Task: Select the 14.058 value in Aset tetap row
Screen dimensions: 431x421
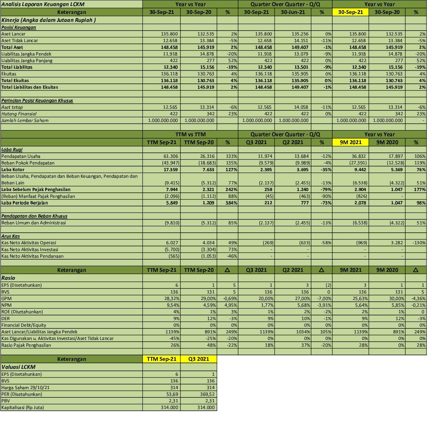Action: pos(301,107)
